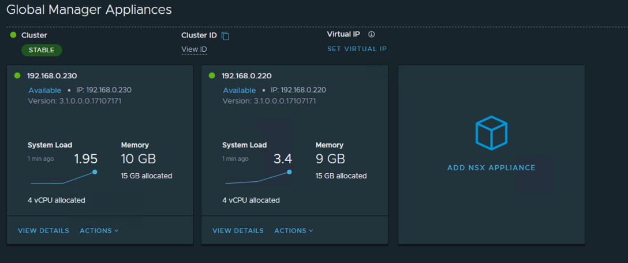
Task: Expand ACTIONS dropdown for 192.168.0.220
Action: click(x=294, y=231)
